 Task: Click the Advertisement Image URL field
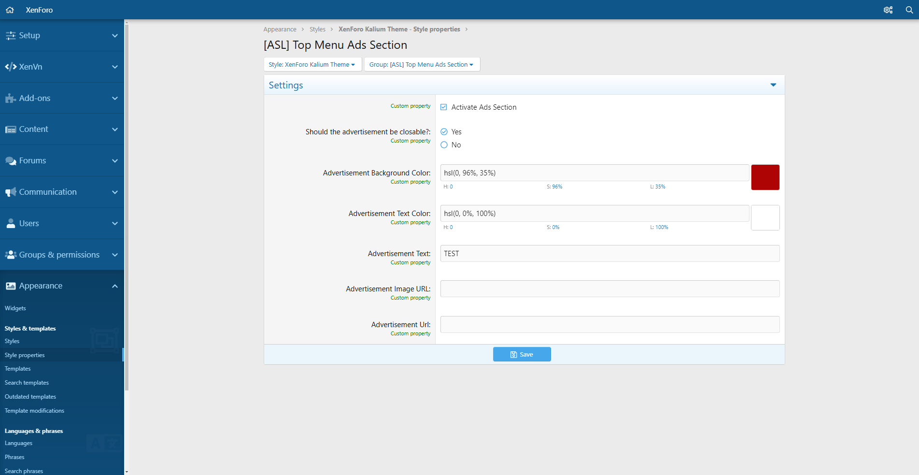609,289
